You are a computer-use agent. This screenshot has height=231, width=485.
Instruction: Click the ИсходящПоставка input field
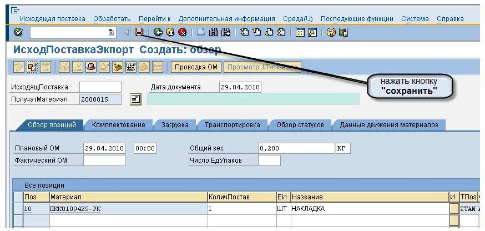(100, 87)
